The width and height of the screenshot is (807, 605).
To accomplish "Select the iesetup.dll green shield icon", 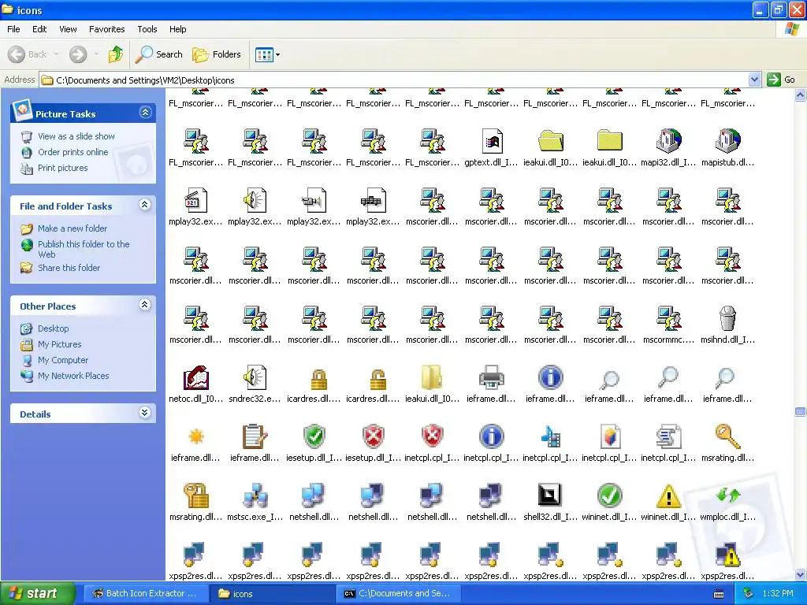I will 314,436.
